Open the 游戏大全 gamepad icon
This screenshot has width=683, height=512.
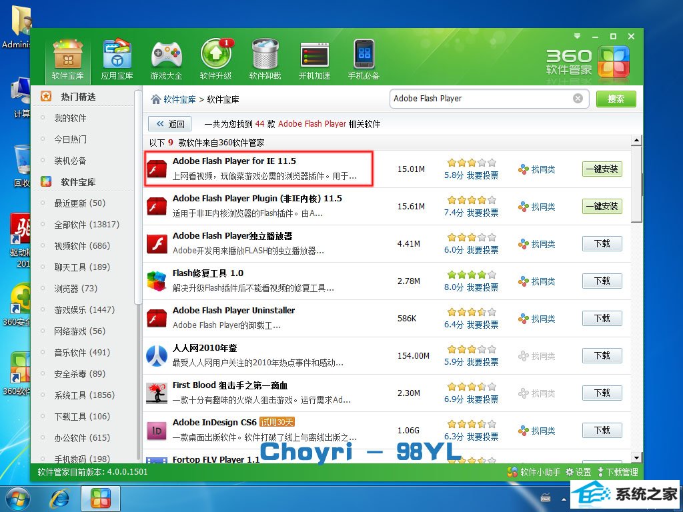coord(166,60)
